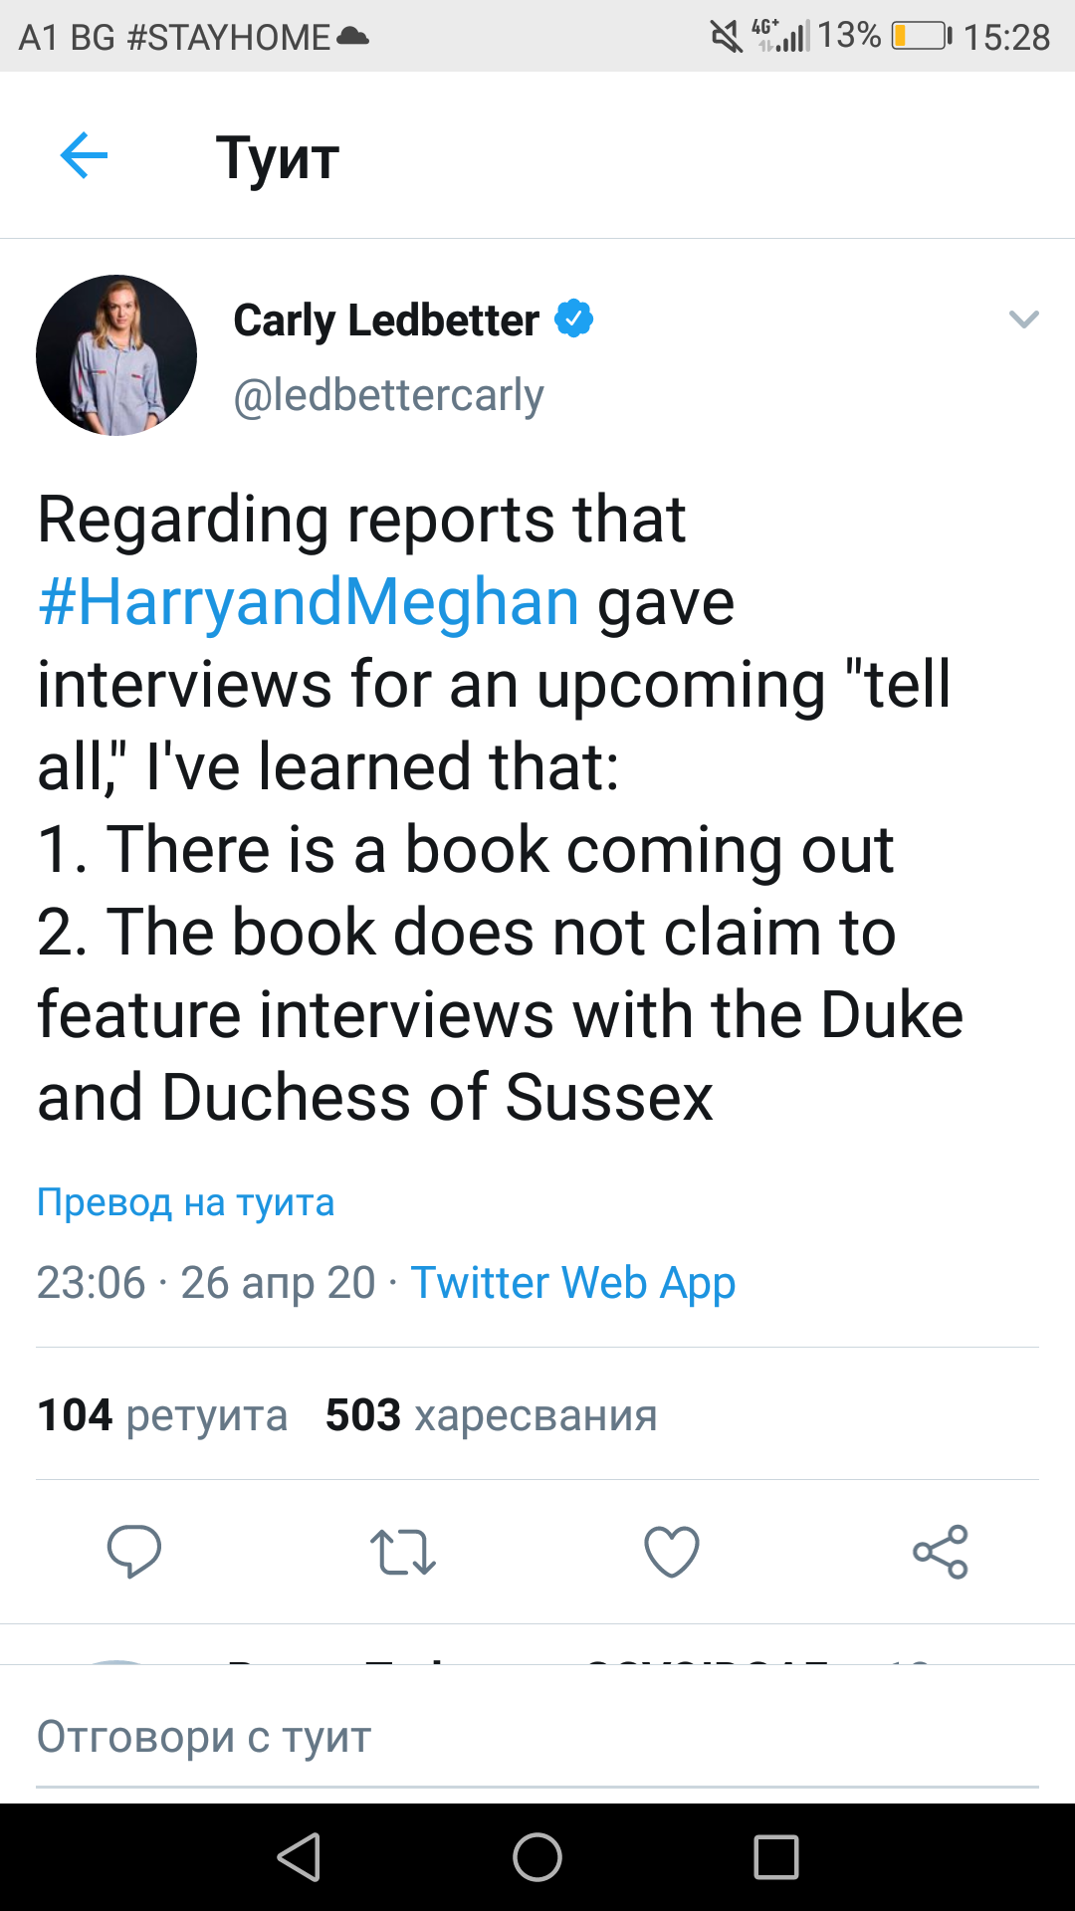
Task: View the 503 харесвания list
Action: pos(491,1414)
